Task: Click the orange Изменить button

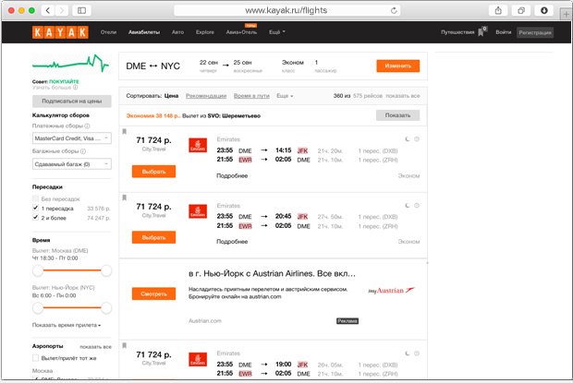Action: click(x=398, y=66)
